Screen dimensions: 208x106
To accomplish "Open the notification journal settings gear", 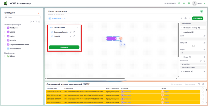I will pyautogui.click(x=203, y=84).
